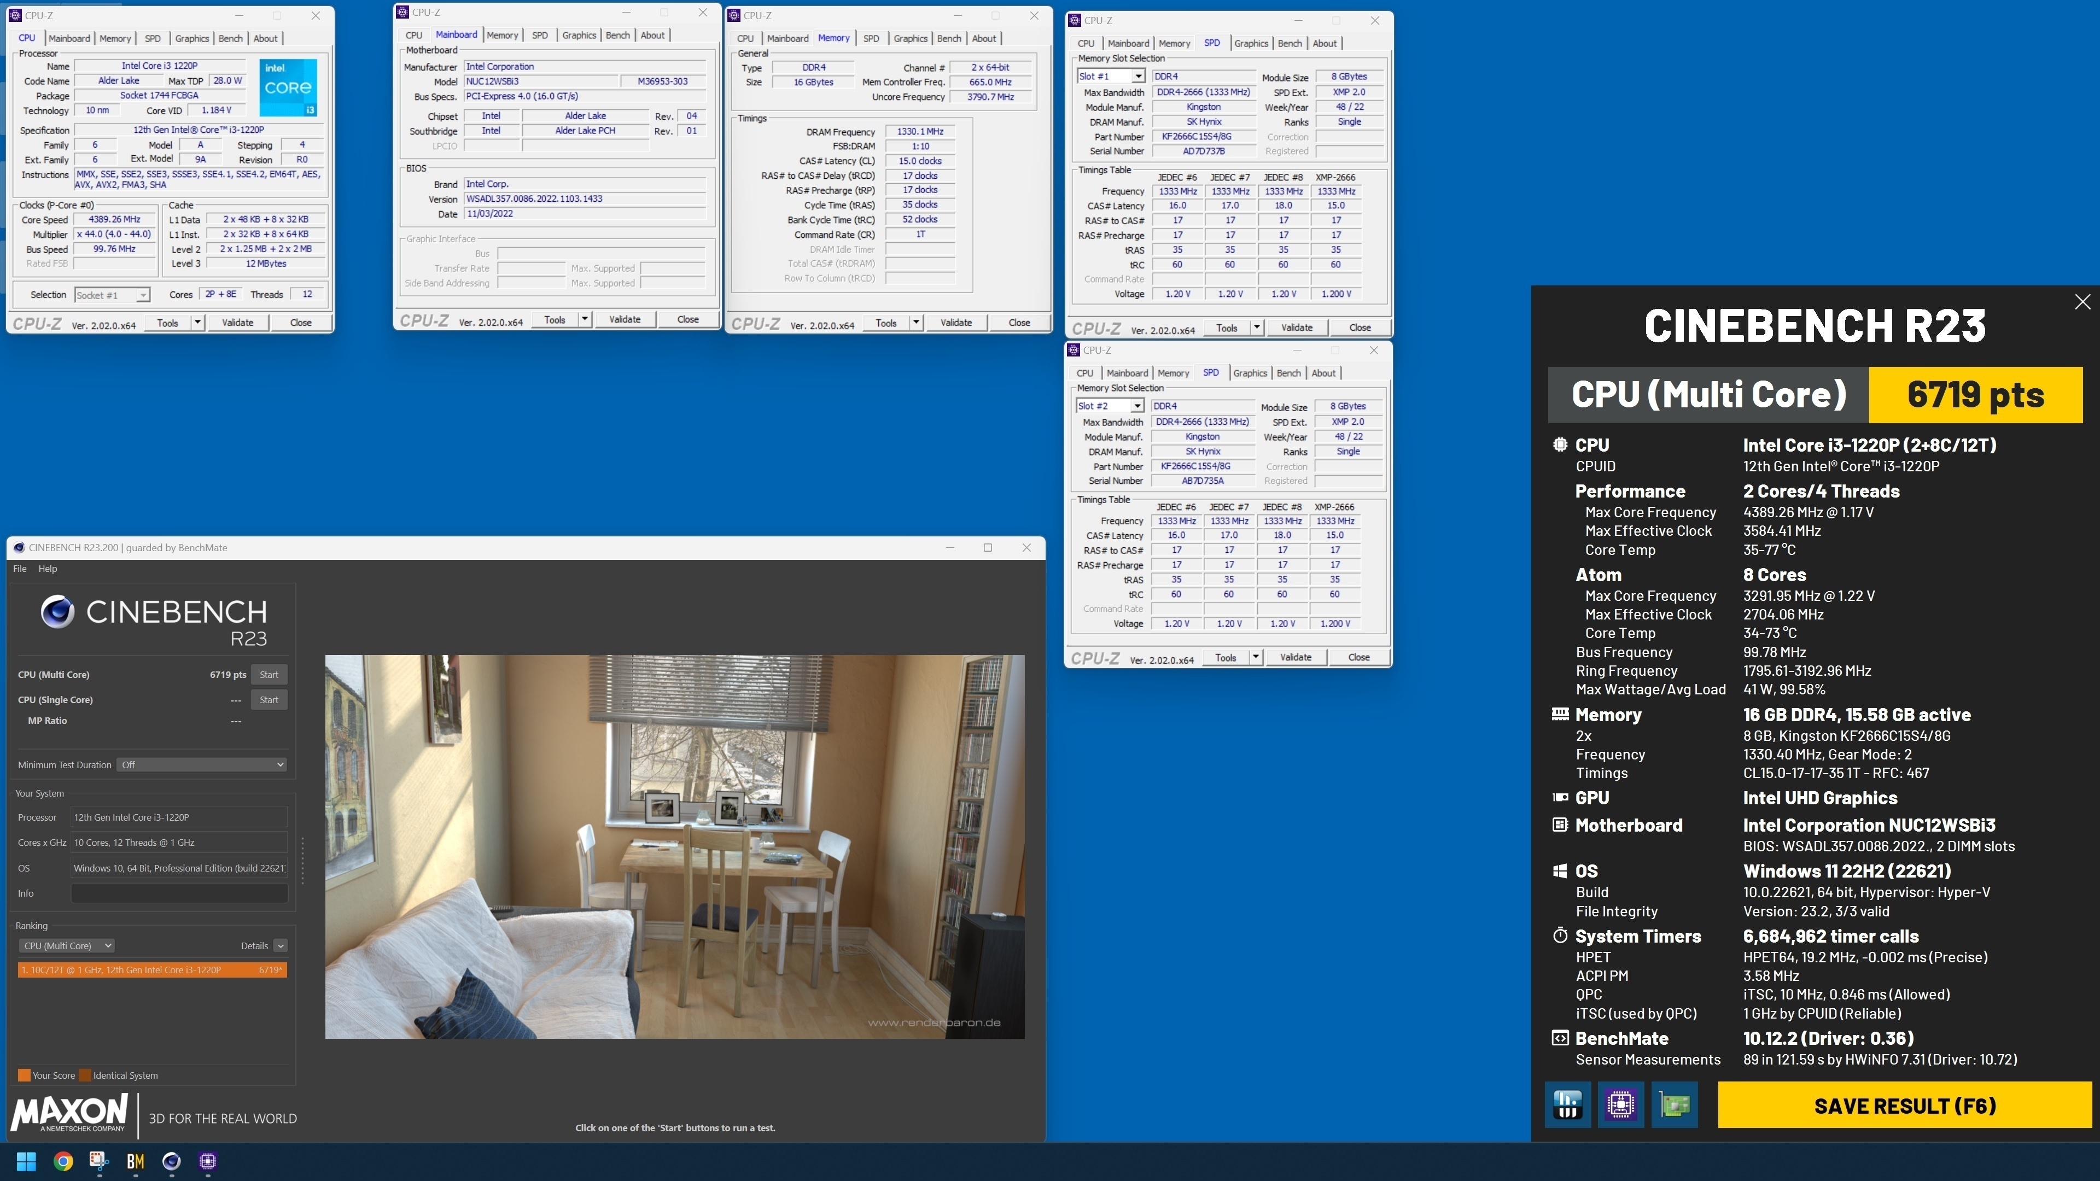Click Tools button in CPU-Z CPU window
The image size is (2100, 1181).
coord(167,323)
